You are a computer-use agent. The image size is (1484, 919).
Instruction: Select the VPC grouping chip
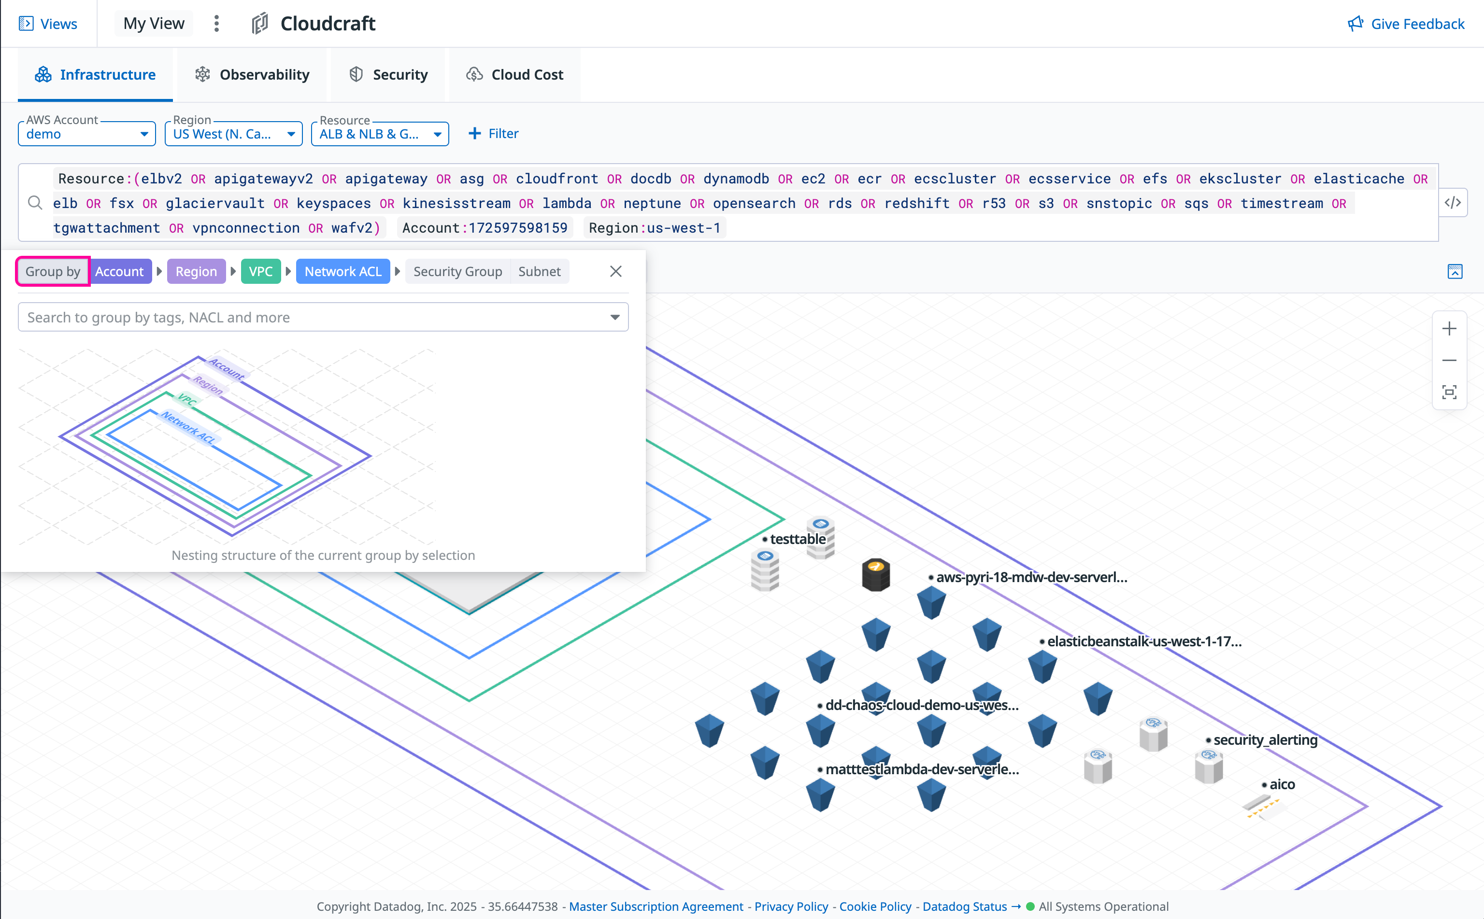pos(260,271)
